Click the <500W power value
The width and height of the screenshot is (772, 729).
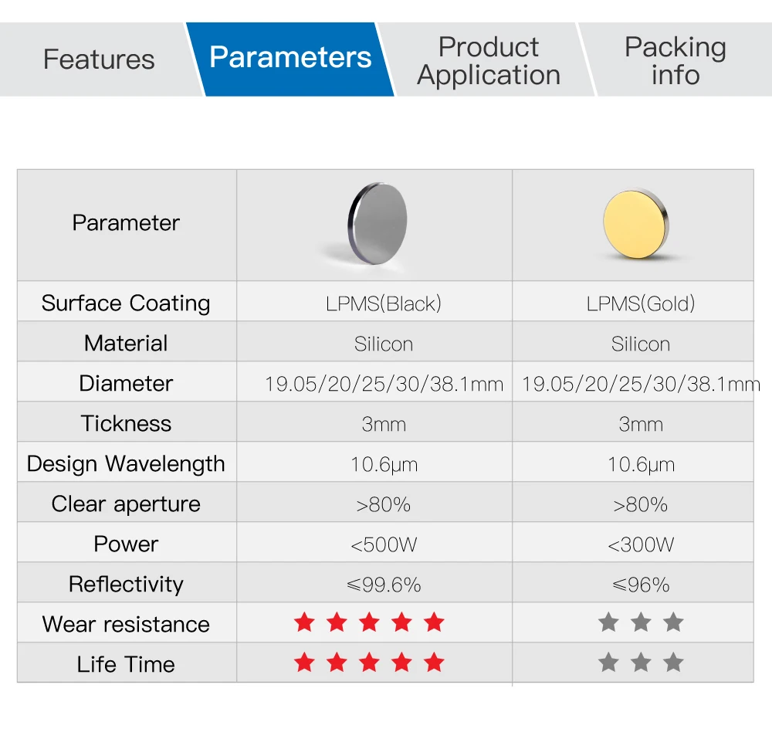(384, 544)
